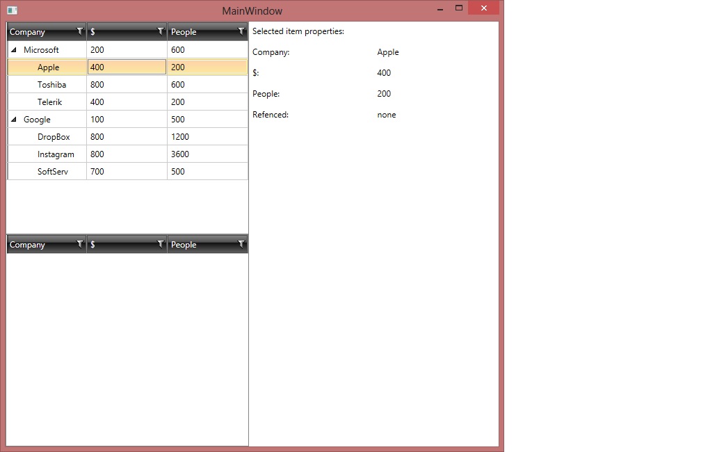Open filter icon on upper People column
Screen dimensions: 701x452
click(241, 31)
